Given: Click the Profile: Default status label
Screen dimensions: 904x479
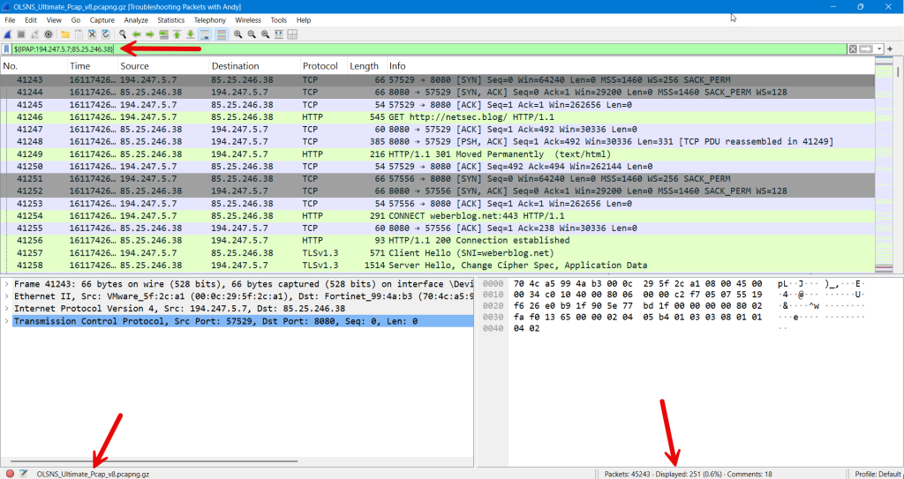Looking at the screenshot, I should pyautogui.click(x=877, y=474).
